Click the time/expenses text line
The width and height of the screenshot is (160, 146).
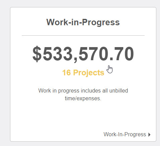point(83,99)
